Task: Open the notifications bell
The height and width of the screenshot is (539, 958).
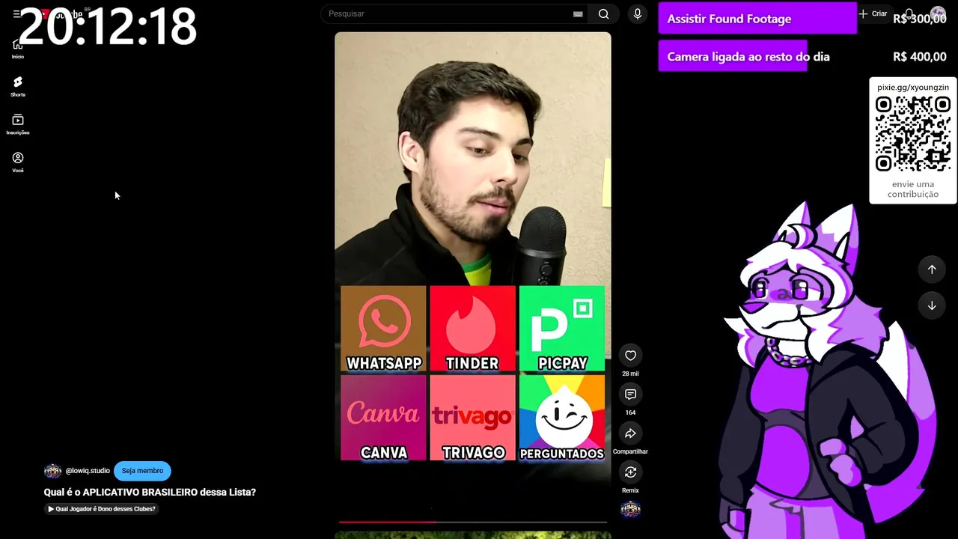Action: (x=909, y=13)
